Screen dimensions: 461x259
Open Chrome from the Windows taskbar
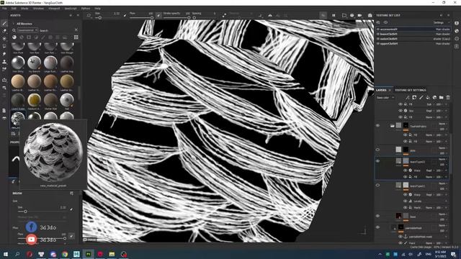pos(65,254)
